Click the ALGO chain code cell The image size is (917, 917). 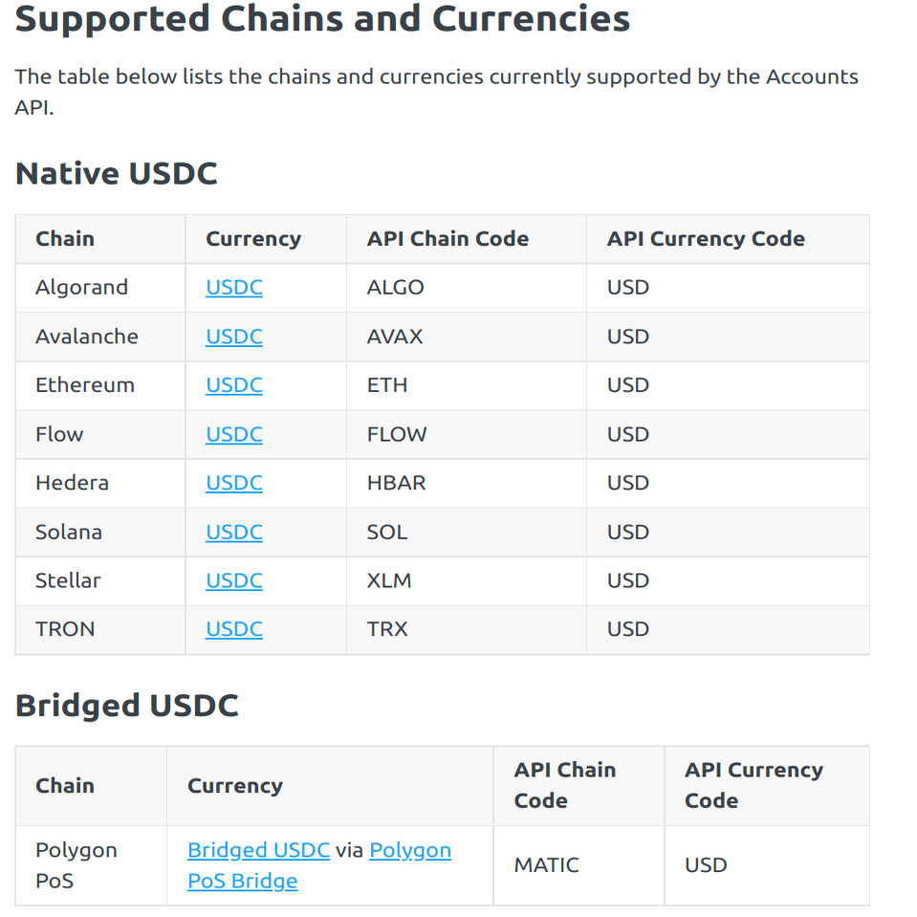pos(395,288)
